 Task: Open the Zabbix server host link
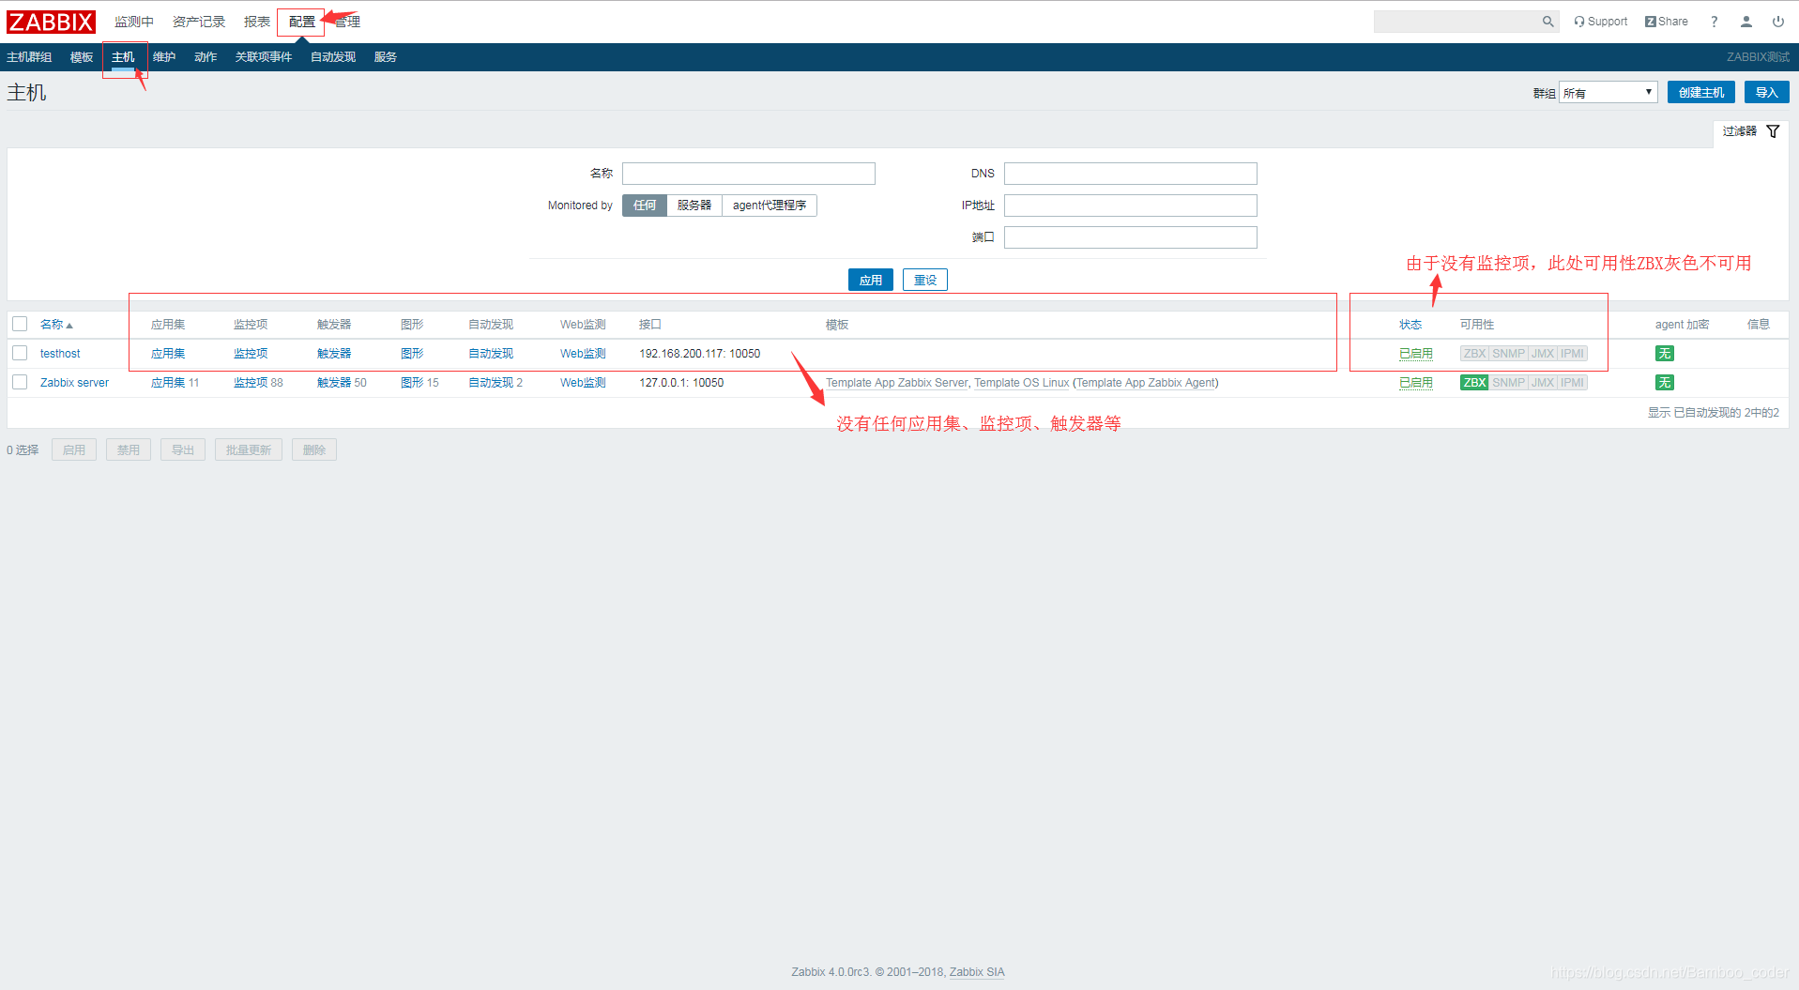click(x=74, y=383)
